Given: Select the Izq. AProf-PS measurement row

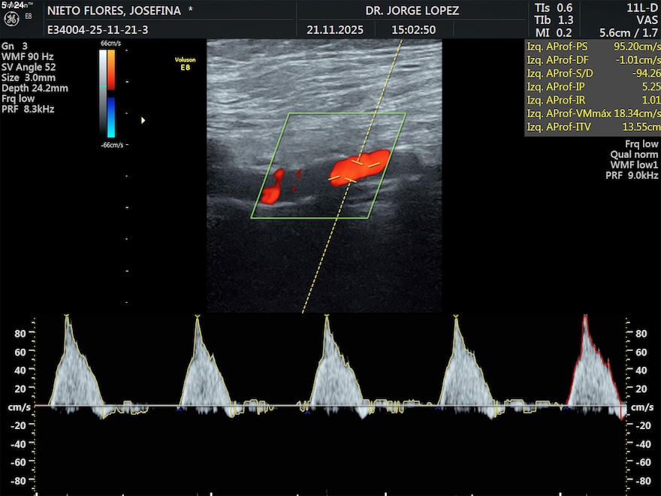Looking at the screenshot, I should click(593, 46).
